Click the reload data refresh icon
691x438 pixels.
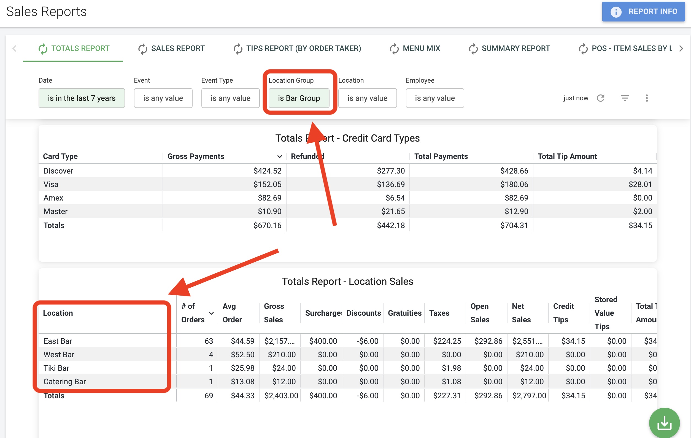tap(601, 98)
